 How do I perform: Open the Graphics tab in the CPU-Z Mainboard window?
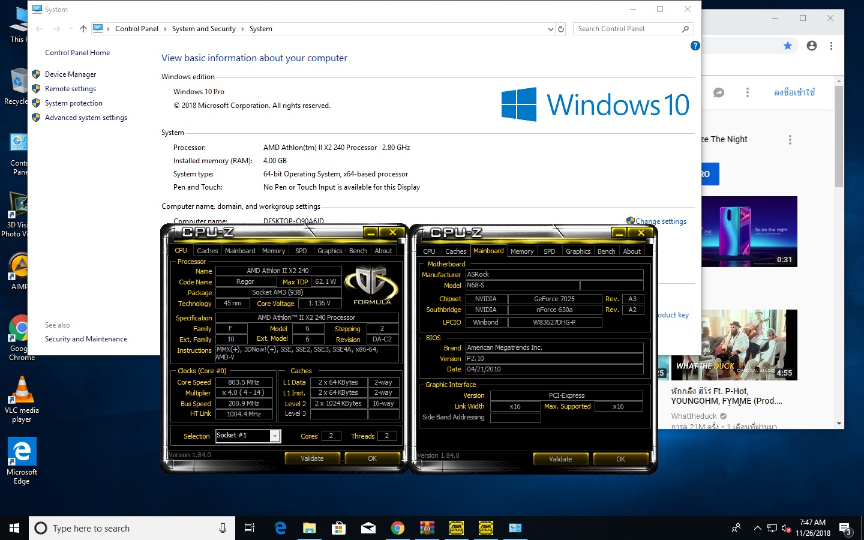(578, 251)
